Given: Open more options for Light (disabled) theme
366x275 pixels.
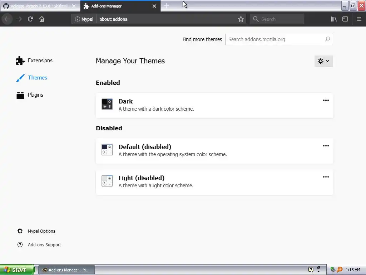Looking at the screenshot, I should (x=326, y=177).
